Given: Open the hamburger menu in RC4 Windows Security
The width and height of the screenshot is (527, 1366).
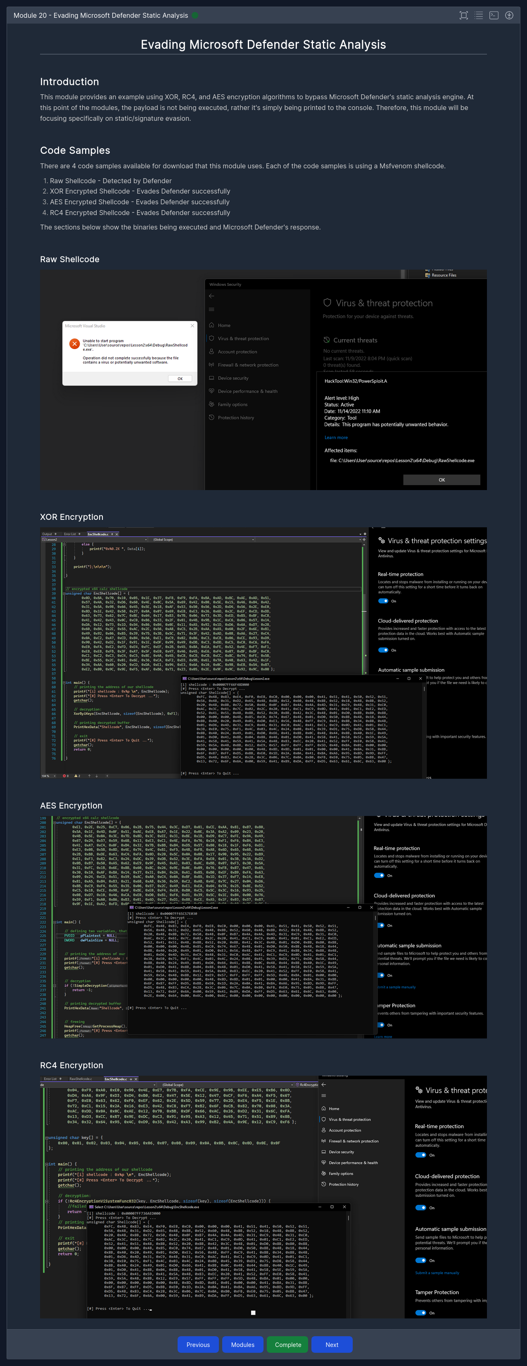Looking at the screenshot, I should pyautogui.click(x=324, y=1096).
